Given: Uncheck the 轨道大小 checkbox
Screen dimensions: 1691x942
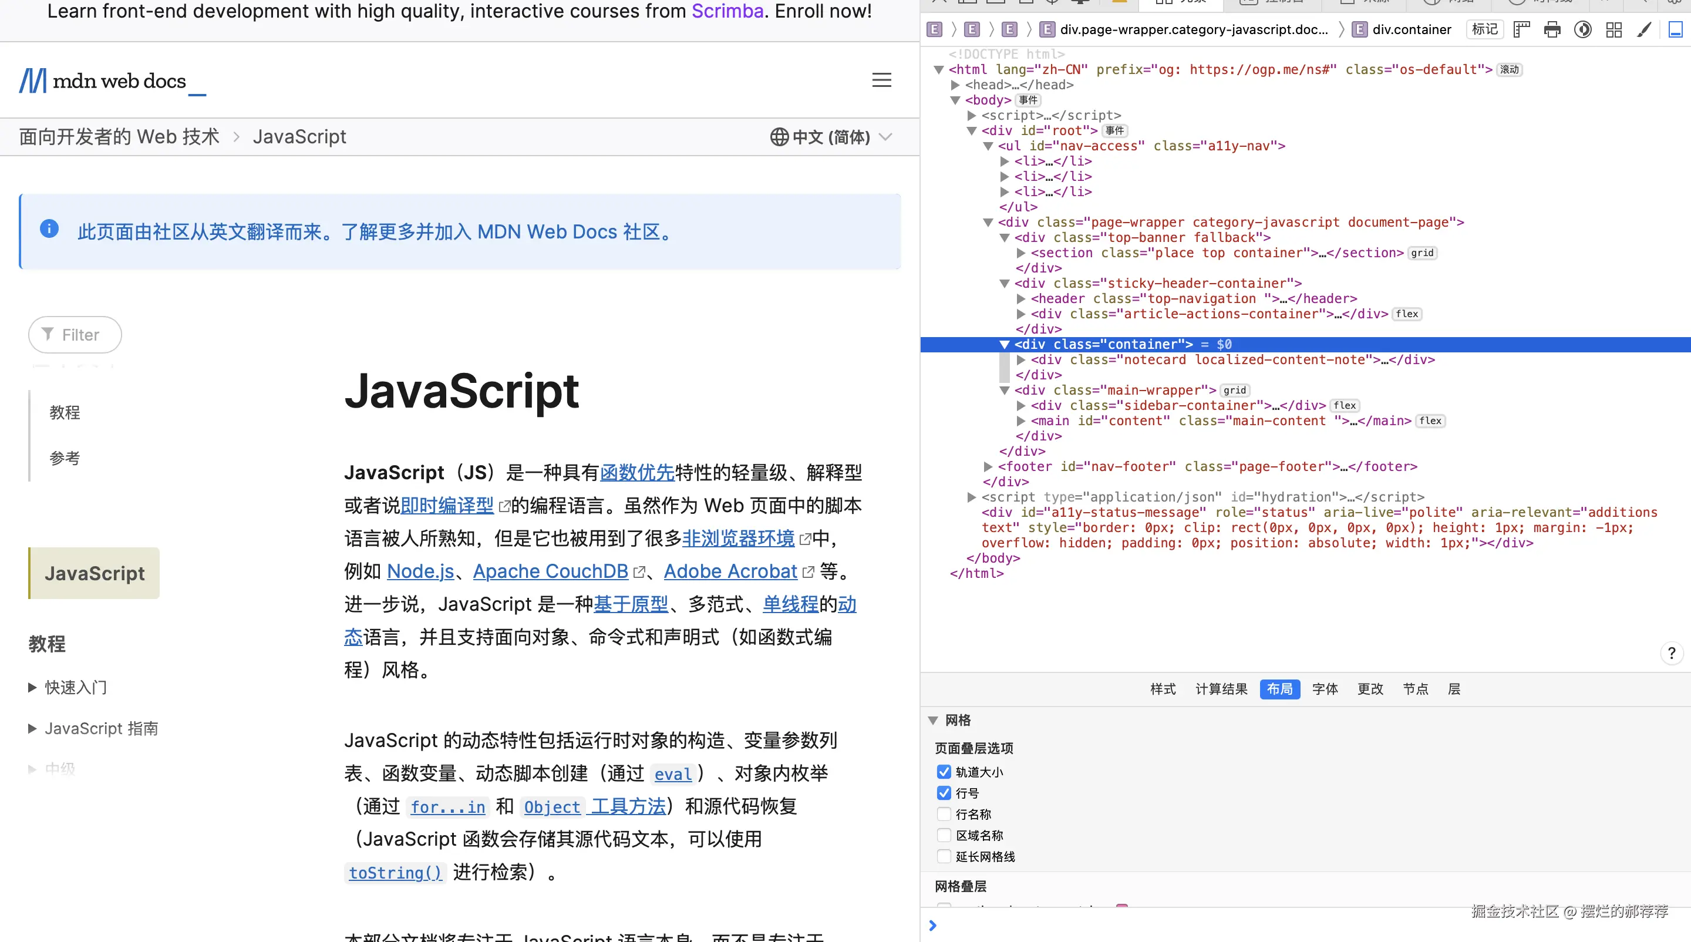Looking at the screenshot, I should point(944,772).
